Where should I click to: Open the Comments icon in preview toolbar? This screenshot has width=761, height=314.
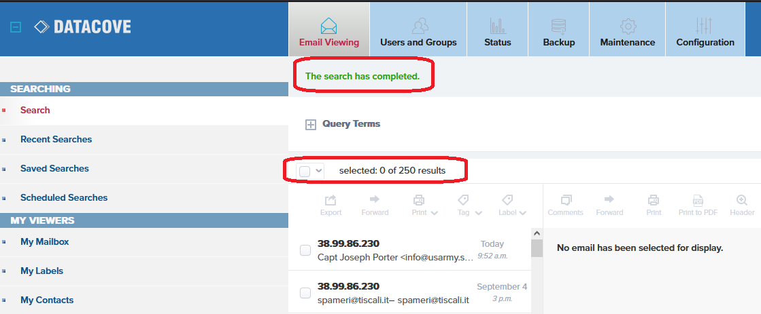[x=566, y=200]
